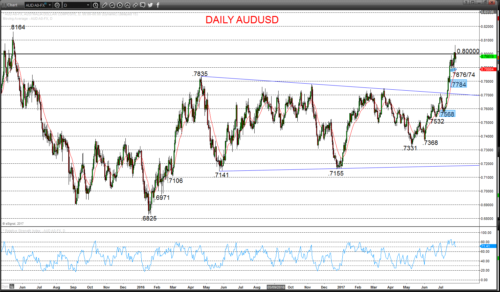The width and height of the screenshot is (500, 292).
Task: Minimize the chart window
Action: 479,2
